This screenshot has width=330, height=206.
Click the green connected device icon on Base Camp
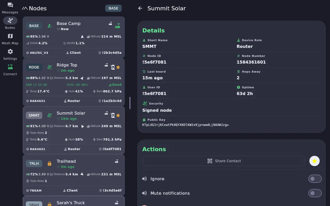click(118, 26)
